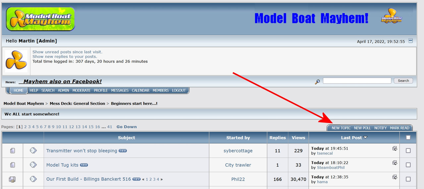This screenshot has width=424, height=189.
Task: Open the MESSAGES menu item
Action: pos(120,90)
